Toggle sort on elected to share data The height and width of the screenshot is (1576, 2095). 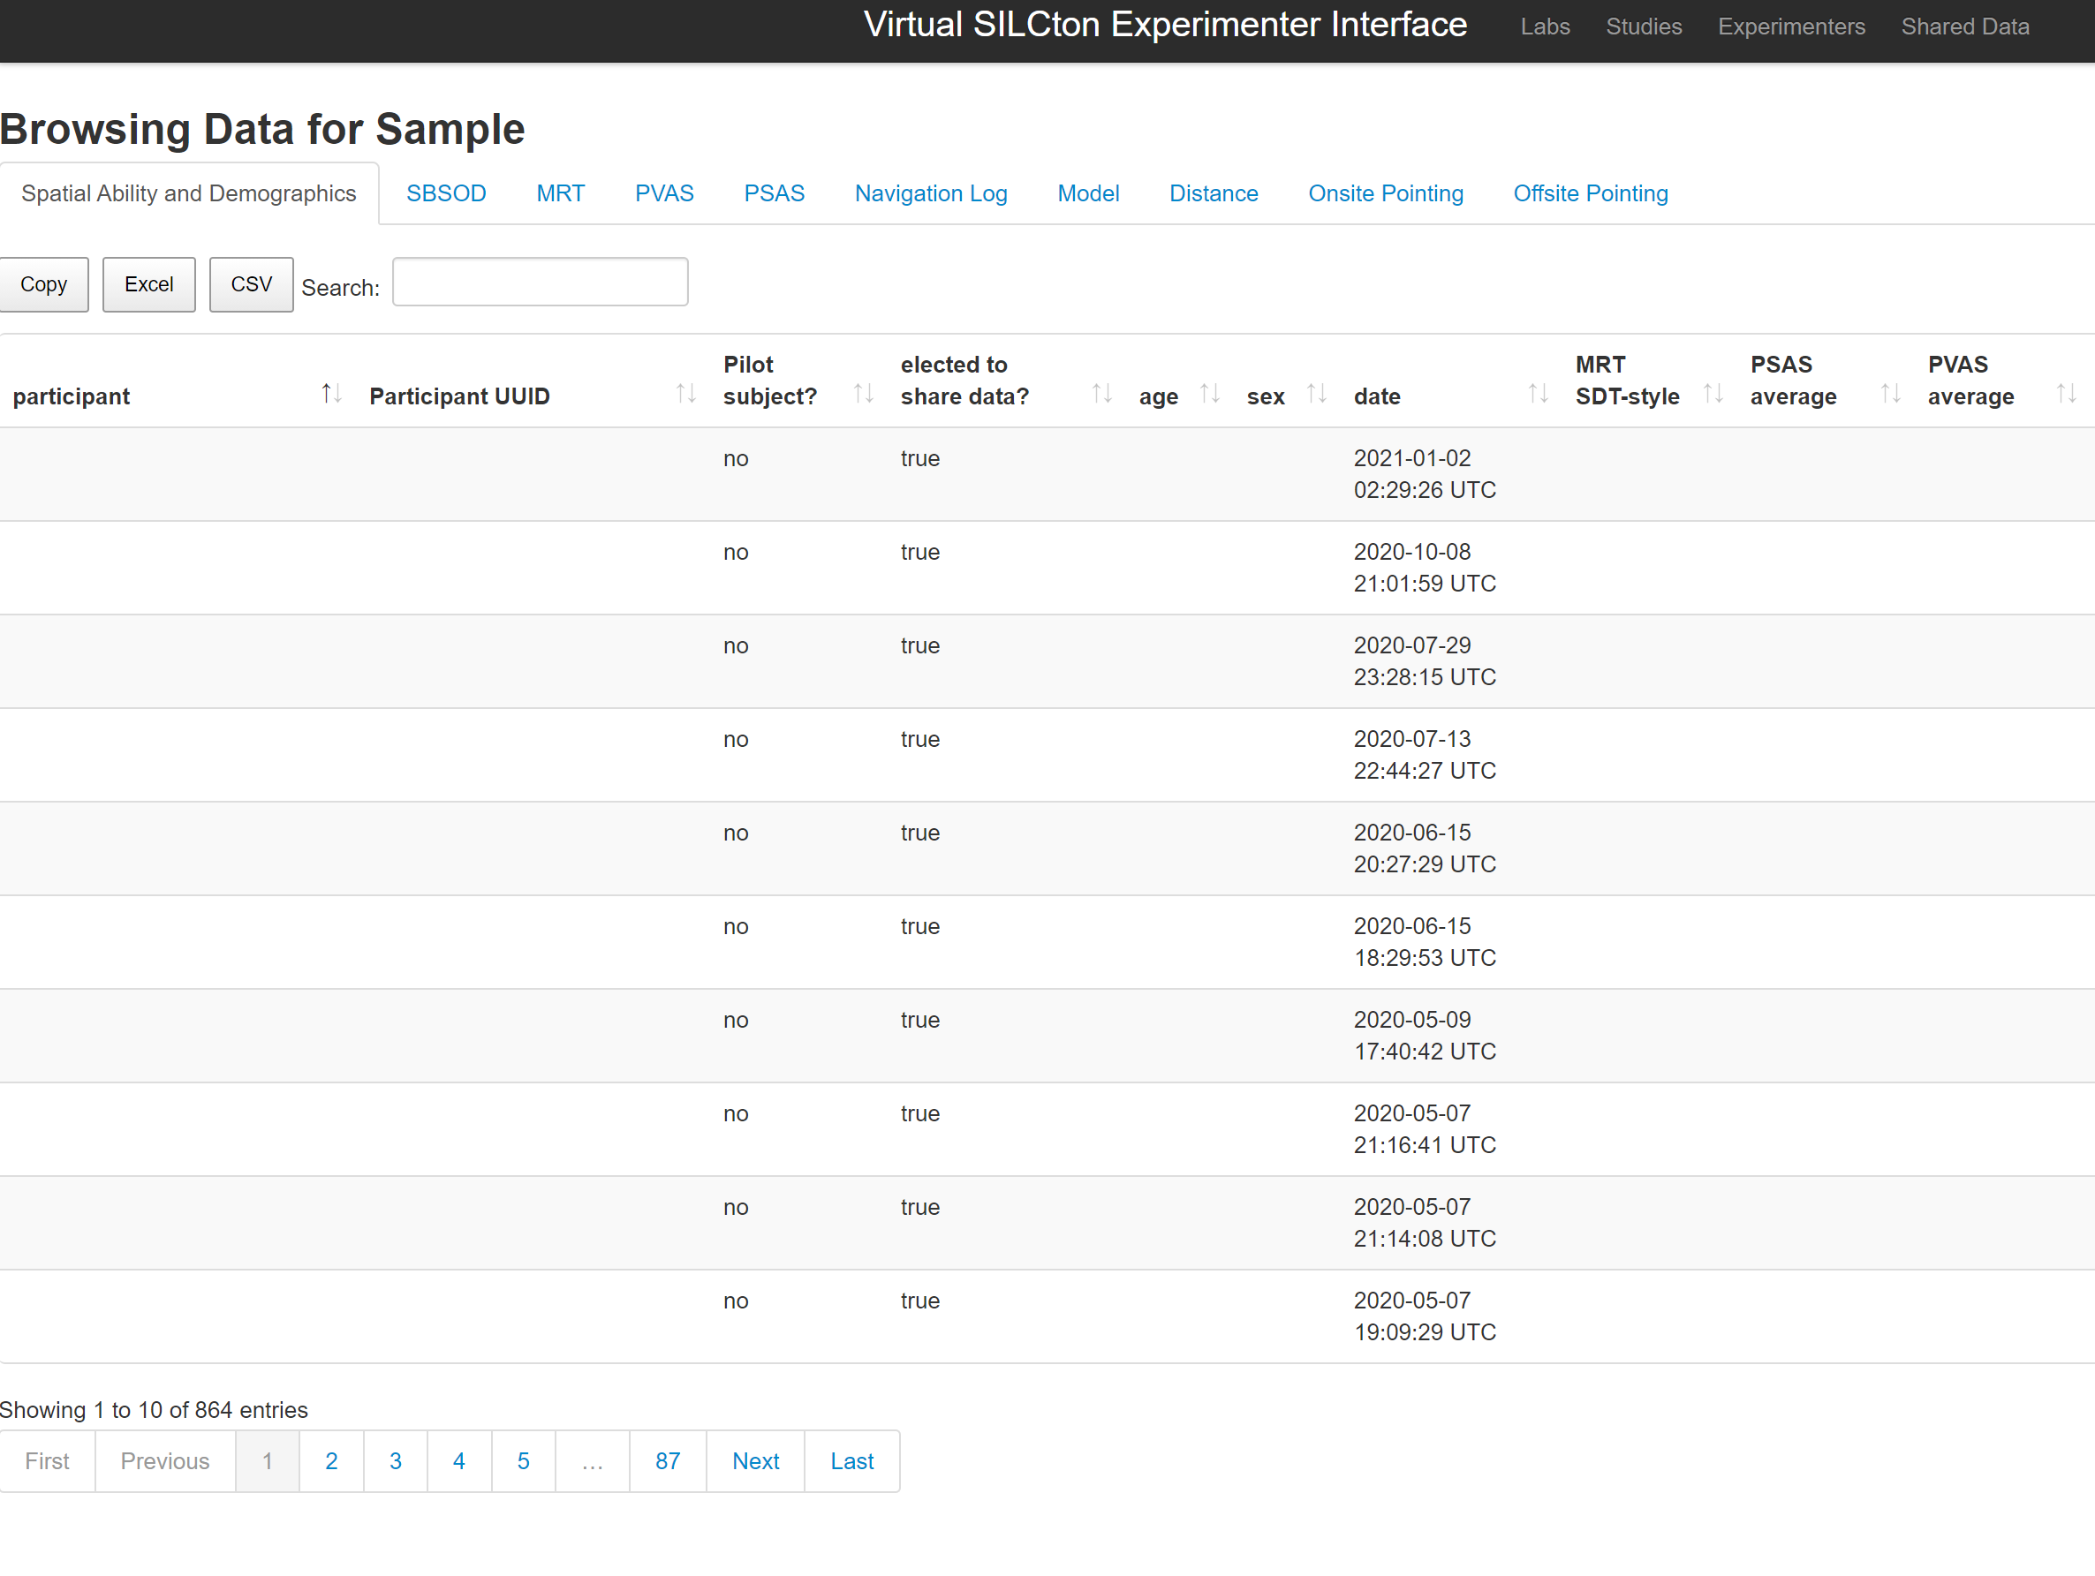(x=1100, y=393)
